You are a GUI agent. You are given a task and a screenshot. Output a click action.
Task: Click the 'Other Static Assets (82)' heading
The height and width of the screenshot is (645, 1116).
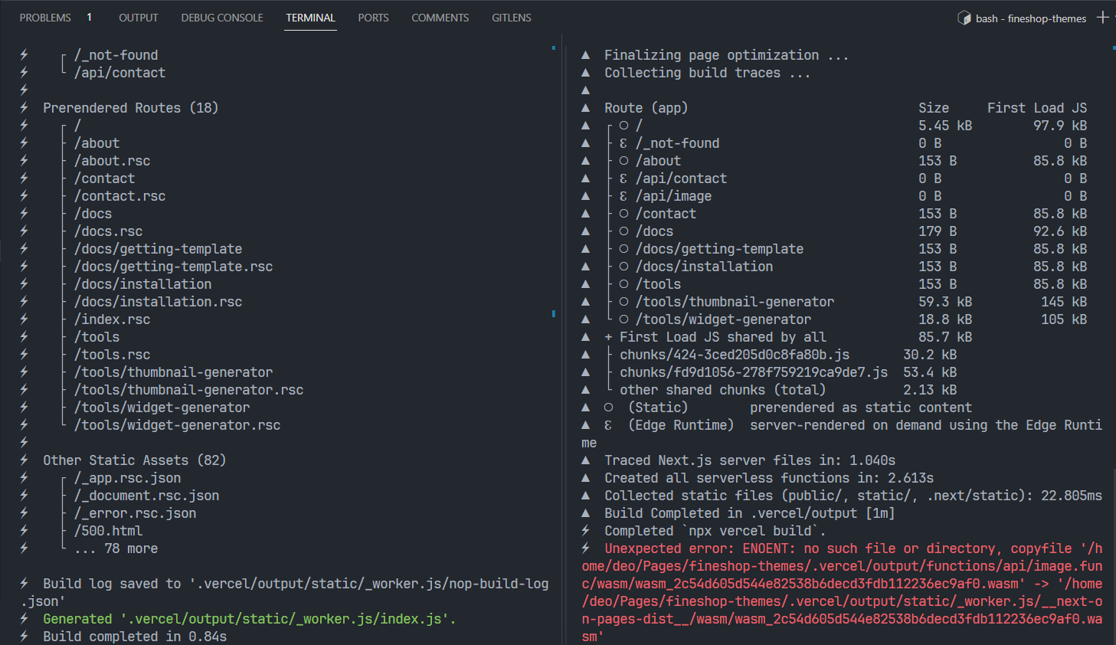(135, 460)
